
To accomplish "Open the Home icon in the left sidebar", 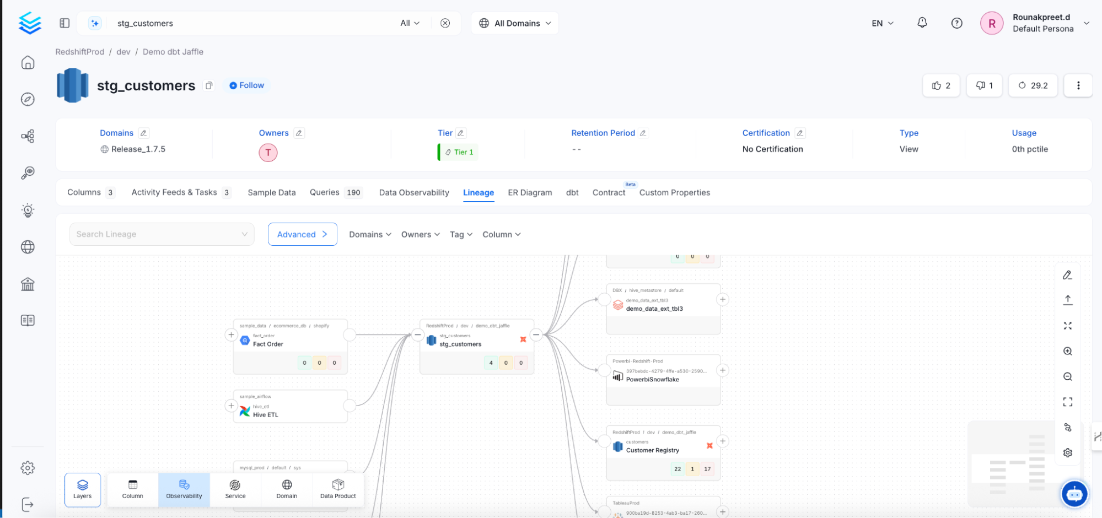I will (28, 63).
